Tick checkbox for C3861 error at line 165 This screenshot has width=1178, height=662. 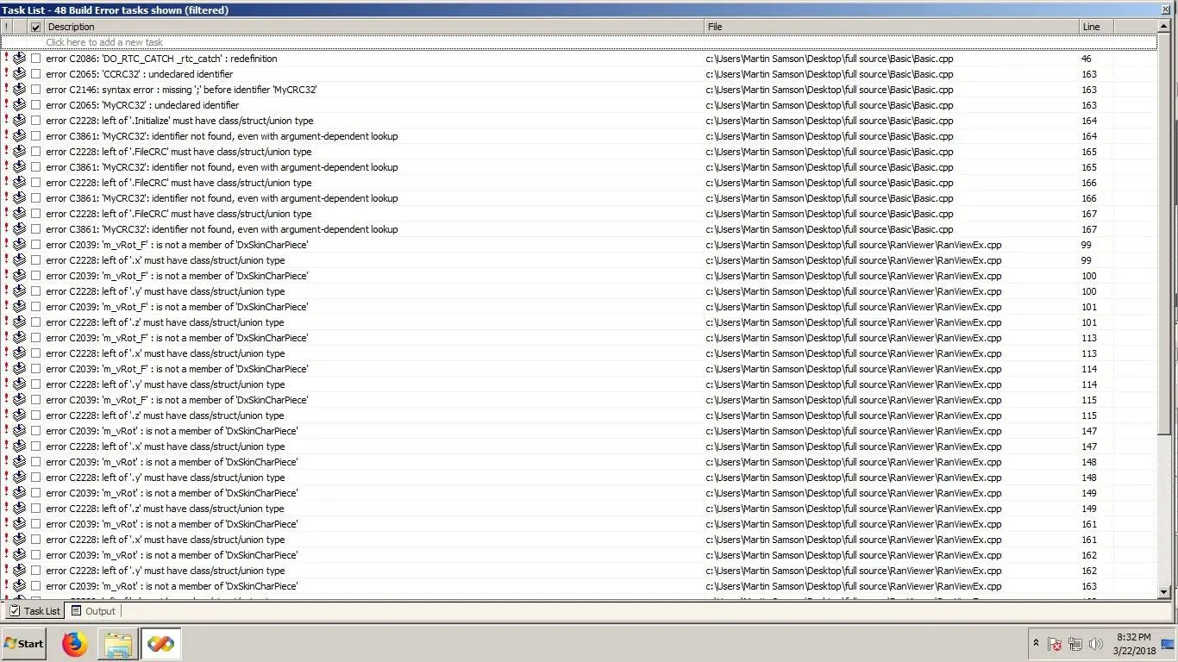[x=35, y=167]
